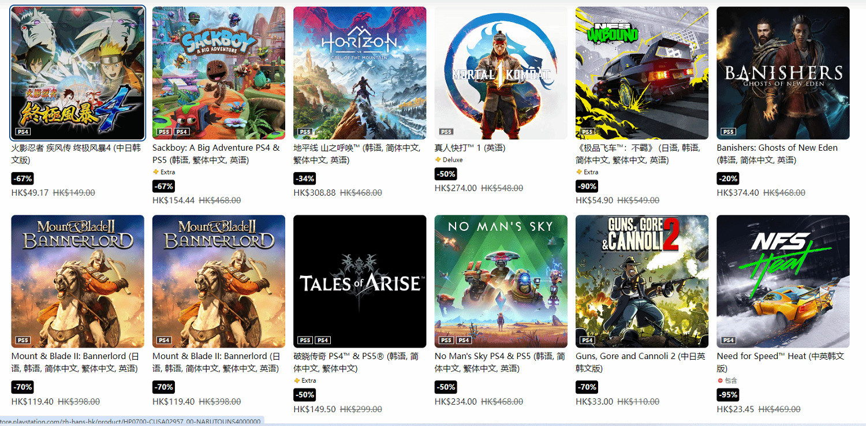Click the -95% discount badge for NFS Heat
The height and width of the screenshot is (426, 866).
coord(727,395)
